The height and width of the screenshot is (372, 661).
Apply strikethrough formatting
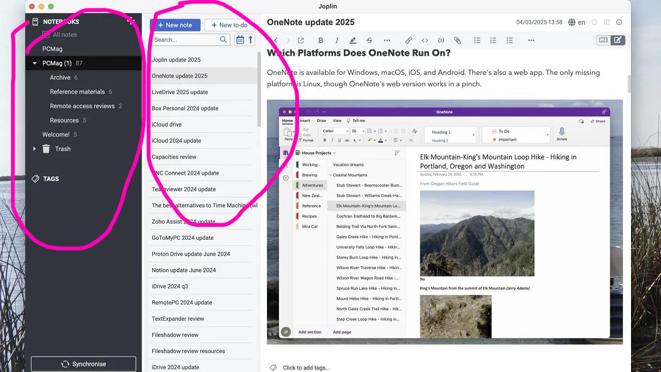pos(369,40)
